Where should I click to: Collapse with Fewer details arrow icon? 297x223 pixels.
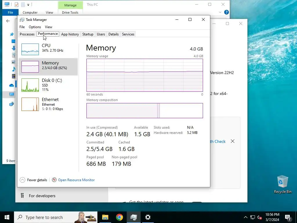(x=22, y=180)
